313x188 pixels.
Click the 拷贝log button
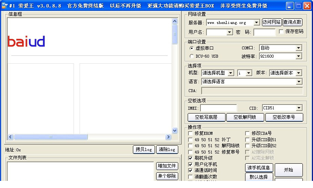coord(144,149)
